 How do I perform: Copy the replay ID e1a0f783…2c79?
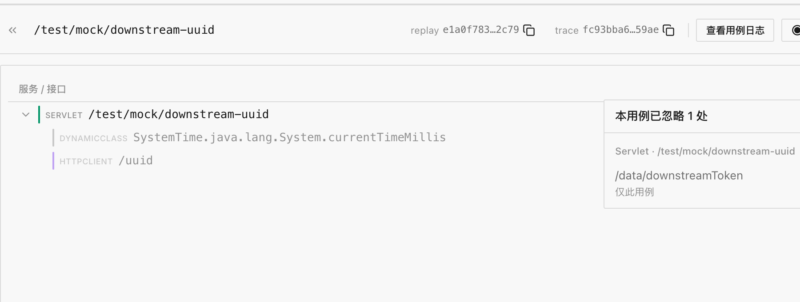click(x=529, y=30)
